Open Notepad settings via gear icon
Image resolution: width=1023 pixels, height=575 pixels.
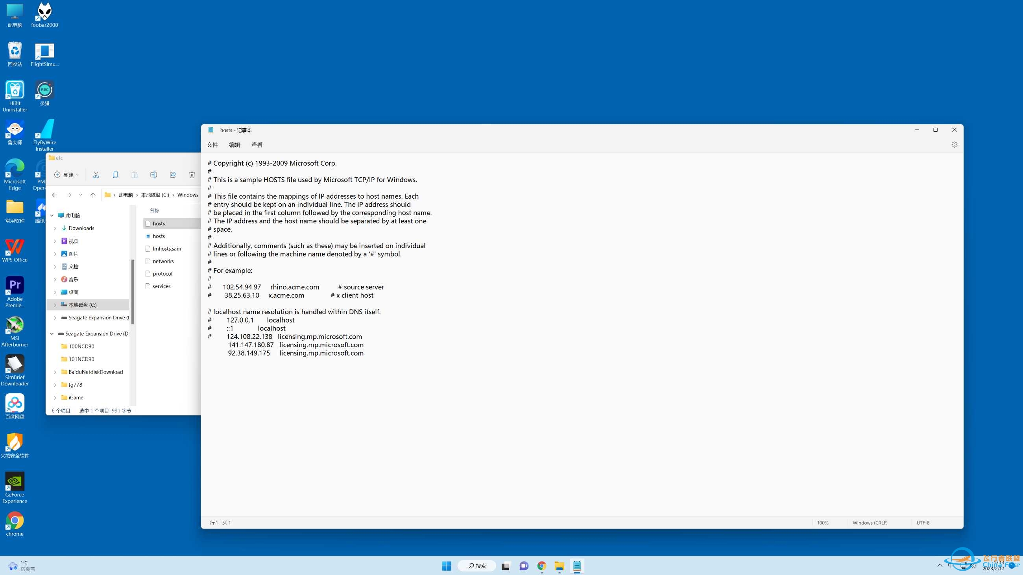point(955,144)
